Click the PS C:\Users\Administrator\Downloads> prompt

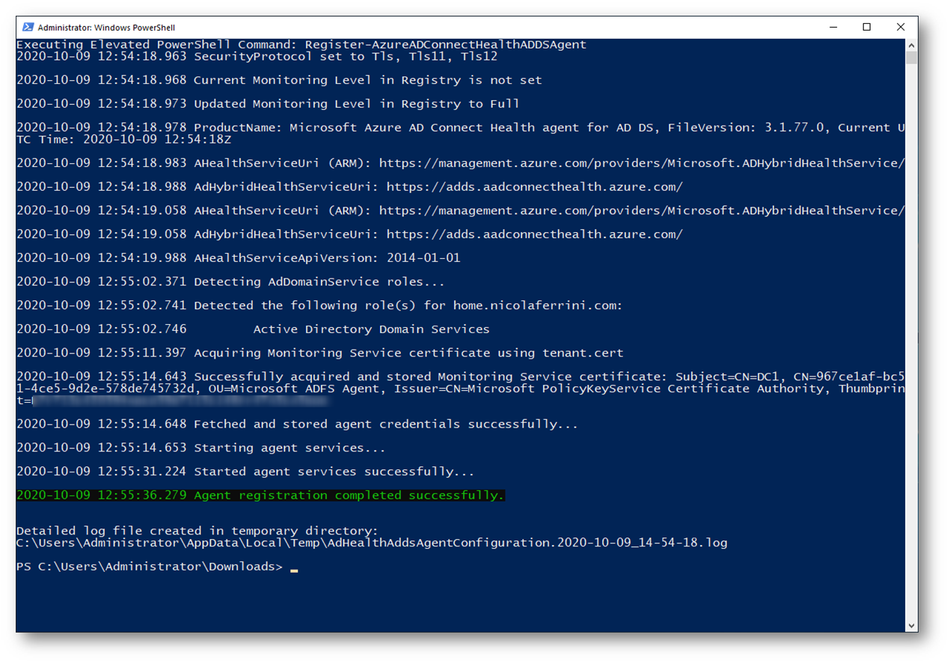pyautogui.click(x=150, y=567)
